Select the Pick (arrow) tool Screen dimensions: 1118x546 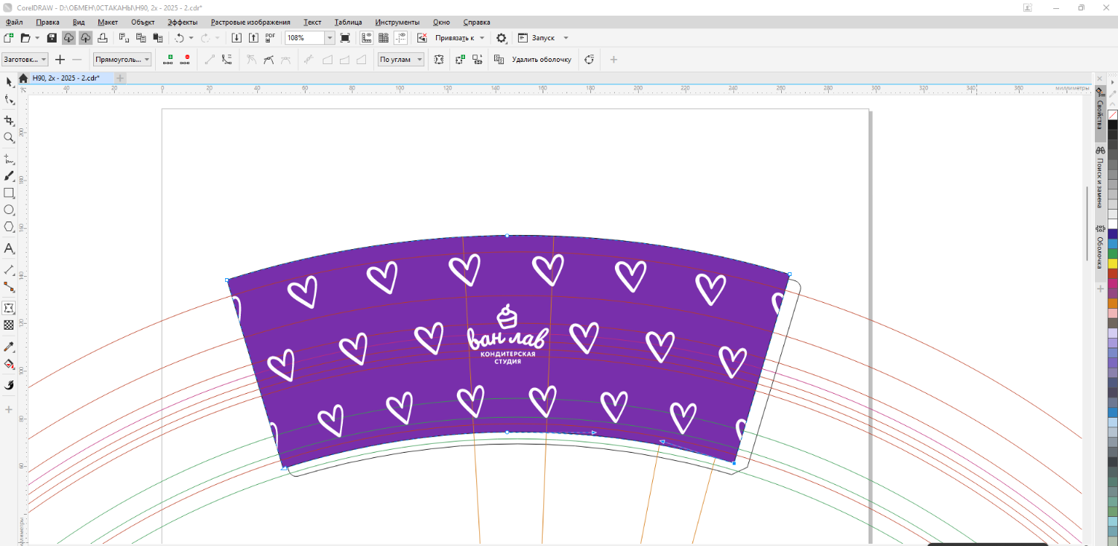pos(9,81)
